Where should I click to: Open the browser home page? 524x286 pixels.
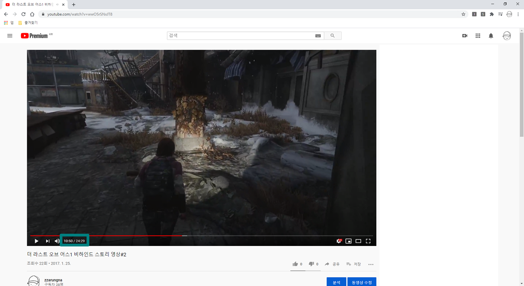[32, 14]
